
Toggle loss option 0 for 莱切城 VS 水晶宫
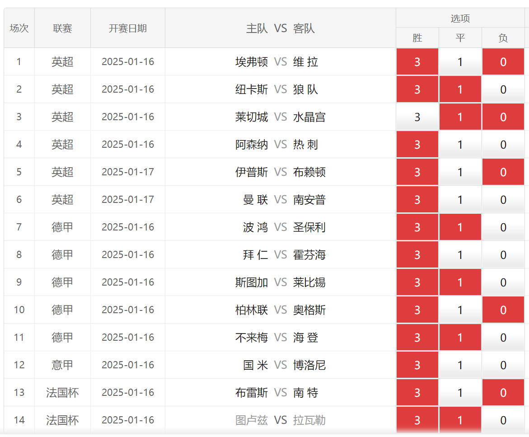503,117
